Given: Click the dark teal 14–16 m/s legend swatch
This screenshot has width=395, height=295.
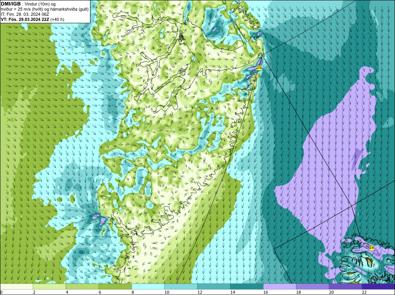Looking at the screenshot, I should tap(247, 286).
